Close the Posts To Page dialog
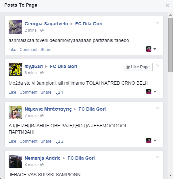173x179 pixels. [x=167, y=5]
